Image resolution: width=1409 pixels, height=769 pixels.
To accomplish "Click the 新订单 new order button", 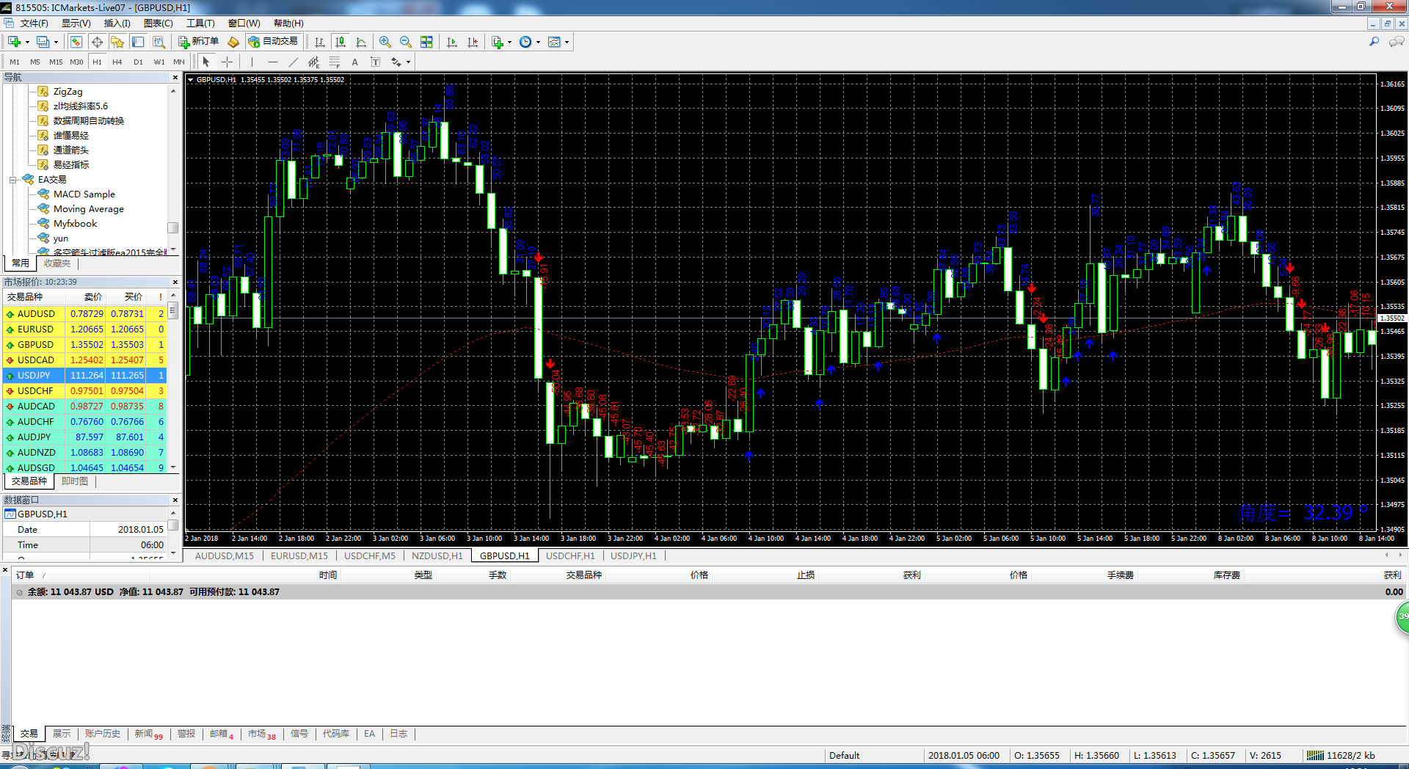I will pos(198,42).
